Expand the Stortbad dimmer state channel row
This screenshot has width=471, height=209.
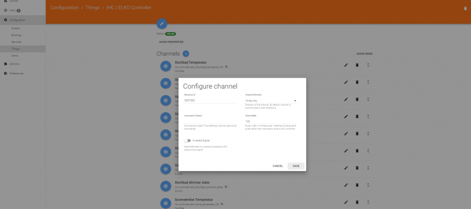[368, 185]
